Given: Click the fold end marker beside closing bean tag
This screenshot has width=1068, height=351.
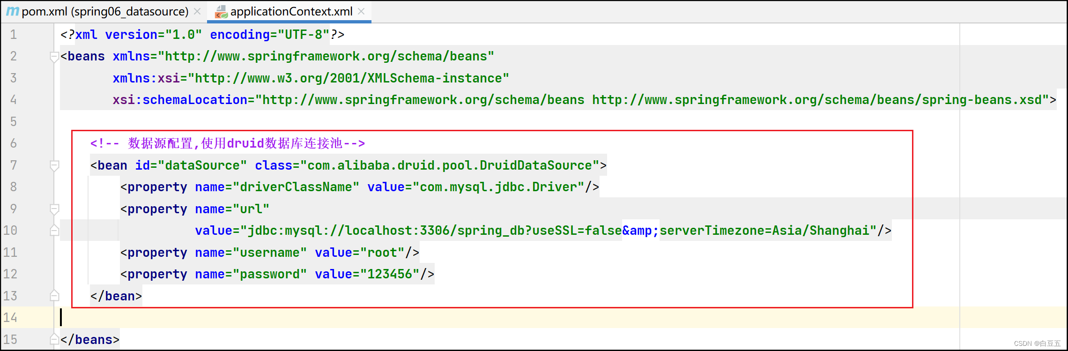Looking at the screenshot, I should pos(54,296).
